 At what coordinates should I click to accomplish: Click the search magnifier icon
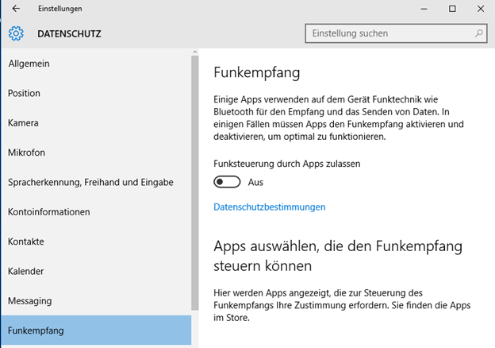tap(479, 33)
